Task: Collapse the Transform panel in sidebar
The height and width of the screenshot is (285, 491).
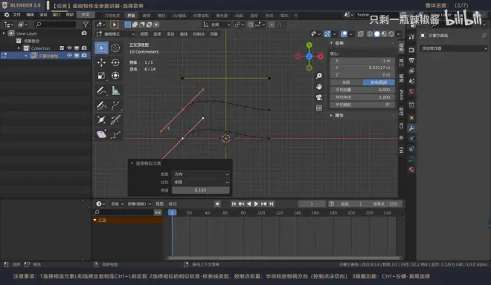Action: tap(332, 43)
